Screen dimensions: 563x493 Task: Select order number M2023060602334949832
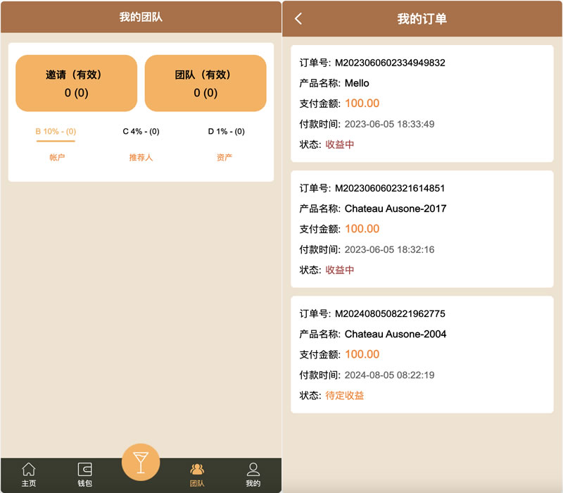coord(390,63)
